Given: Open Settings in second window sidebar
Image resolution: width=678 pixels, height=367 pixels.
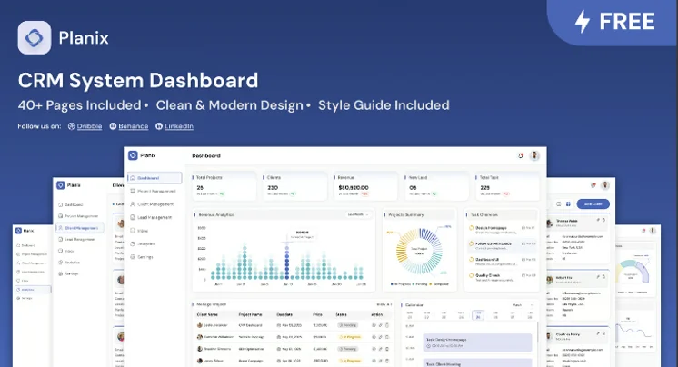Looking at the screenshot, I should coord(68,273).
